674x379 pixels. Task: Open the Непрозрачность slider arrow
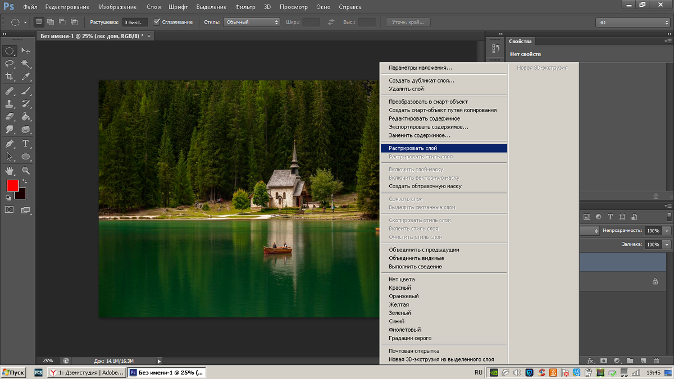pyautogui.click(x=667, y=231)
